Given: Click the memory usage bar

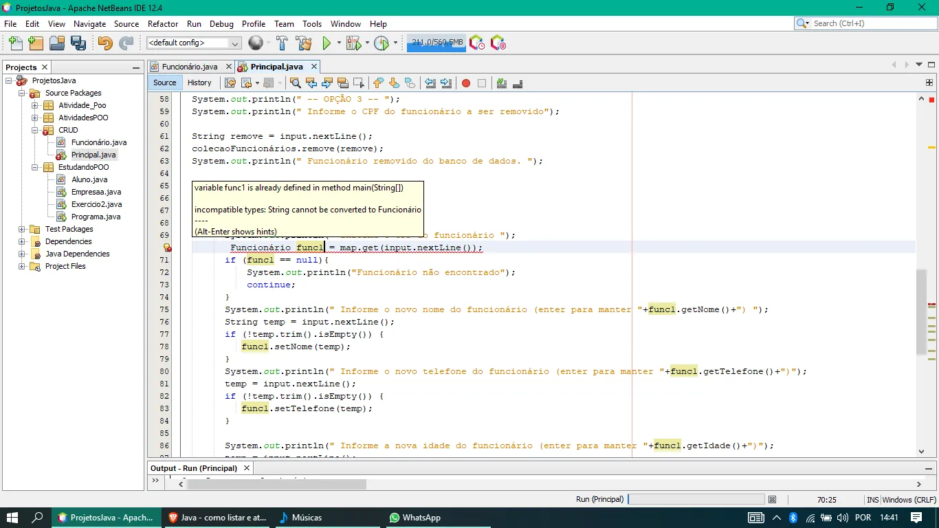Looking at the screenshot, I should 437,43.
